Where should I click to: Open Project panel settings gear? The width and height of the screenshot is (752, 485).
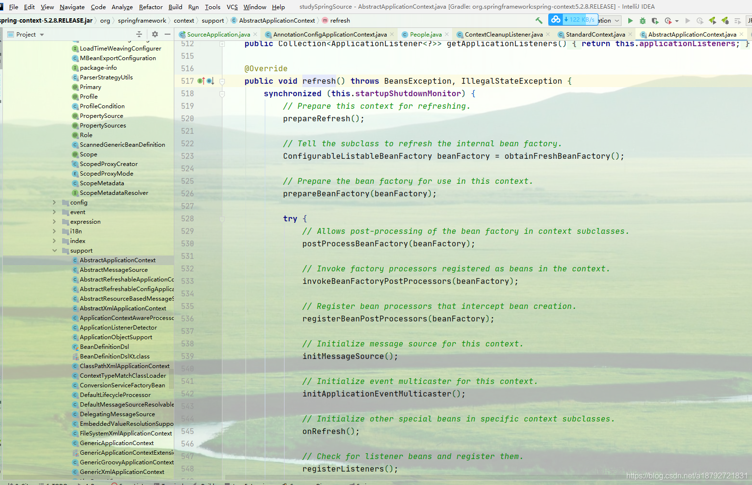pyautogui.click(x=155, y=34)
